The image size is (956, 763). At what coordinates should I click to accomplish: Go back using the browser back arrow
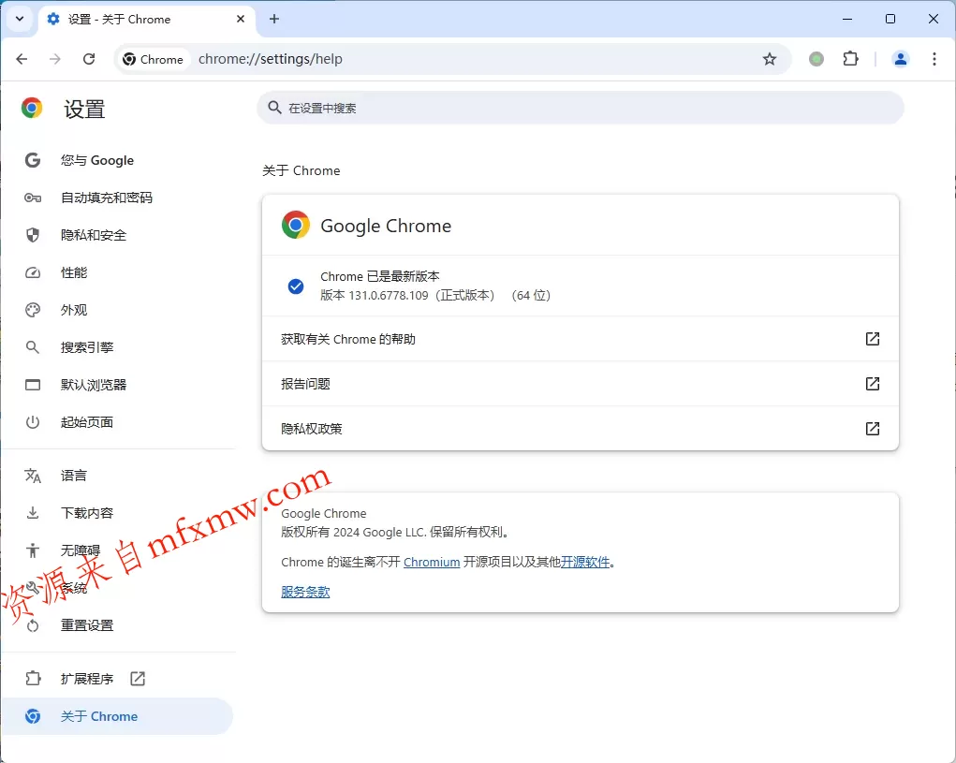click(x=22, y=59)
